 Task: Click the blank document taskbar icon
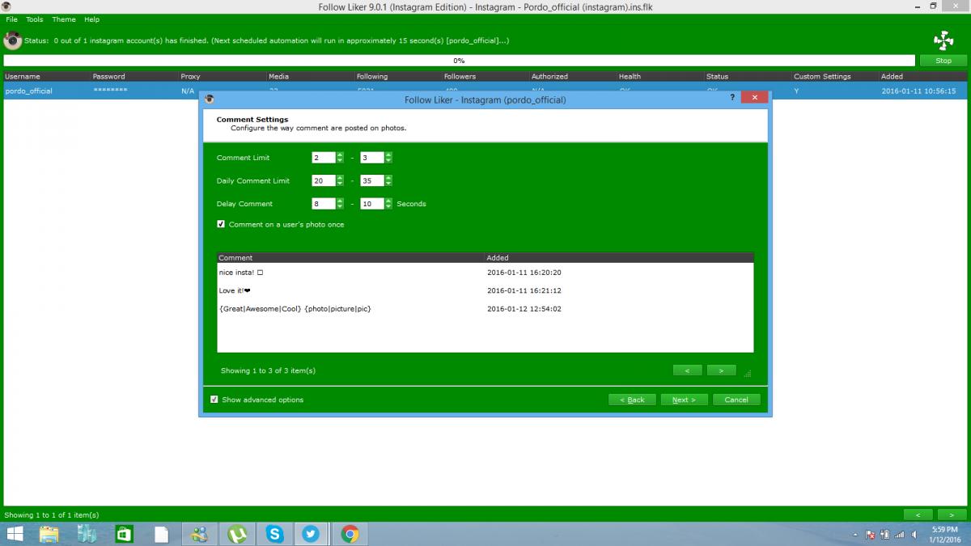[x=162, y=534]
